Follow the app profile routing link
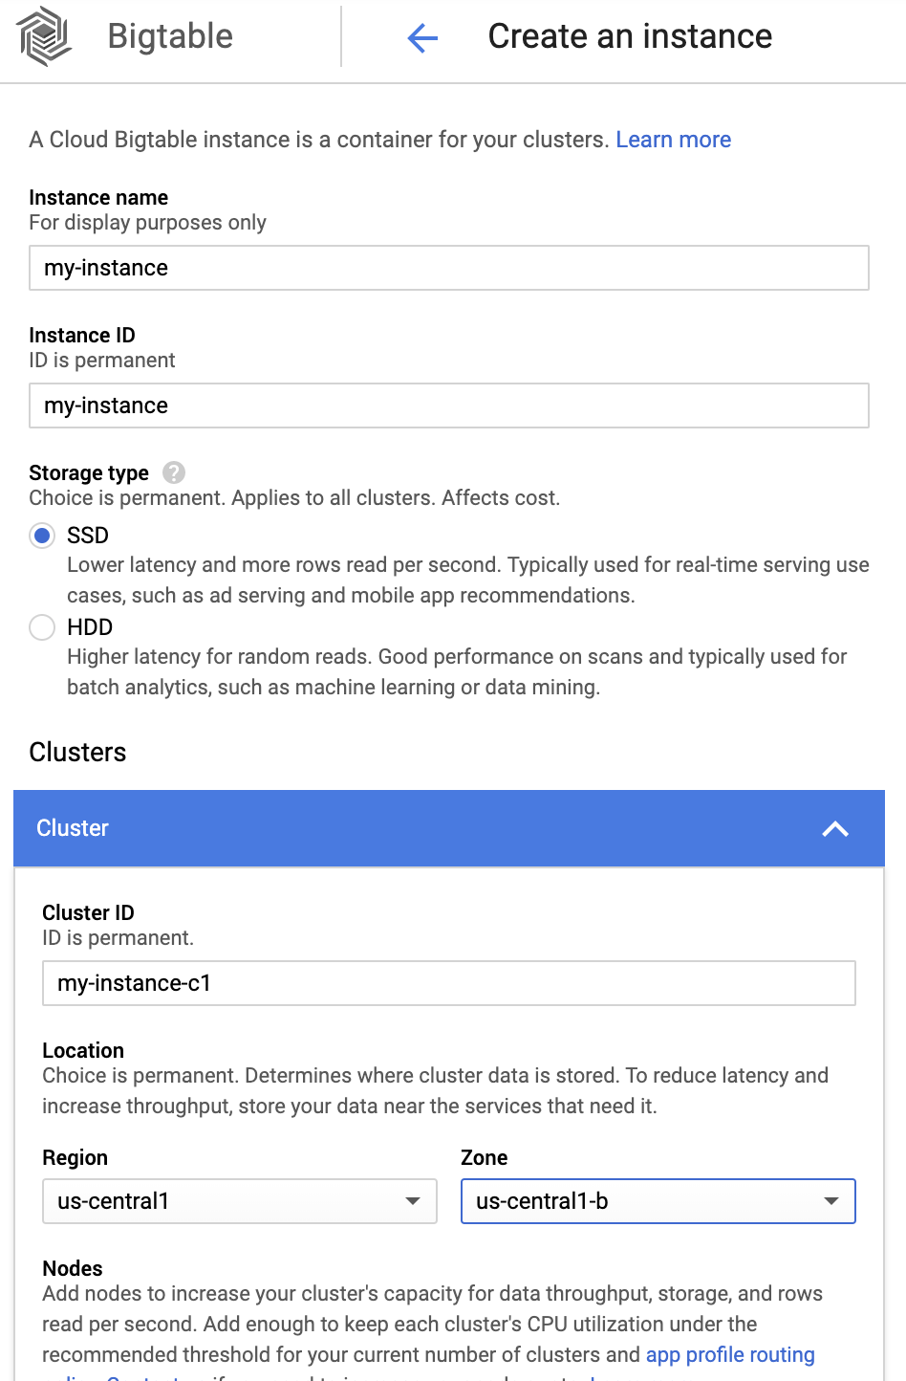The height and width of the screenshot is (1381, 906). pyautogui.click(x=730, y=1354)
